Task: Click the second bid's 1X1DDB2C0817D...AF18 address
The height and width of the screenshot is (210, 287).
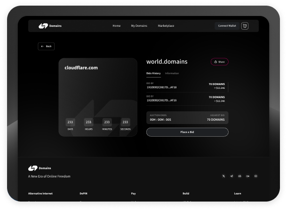Action: (162, 101)
